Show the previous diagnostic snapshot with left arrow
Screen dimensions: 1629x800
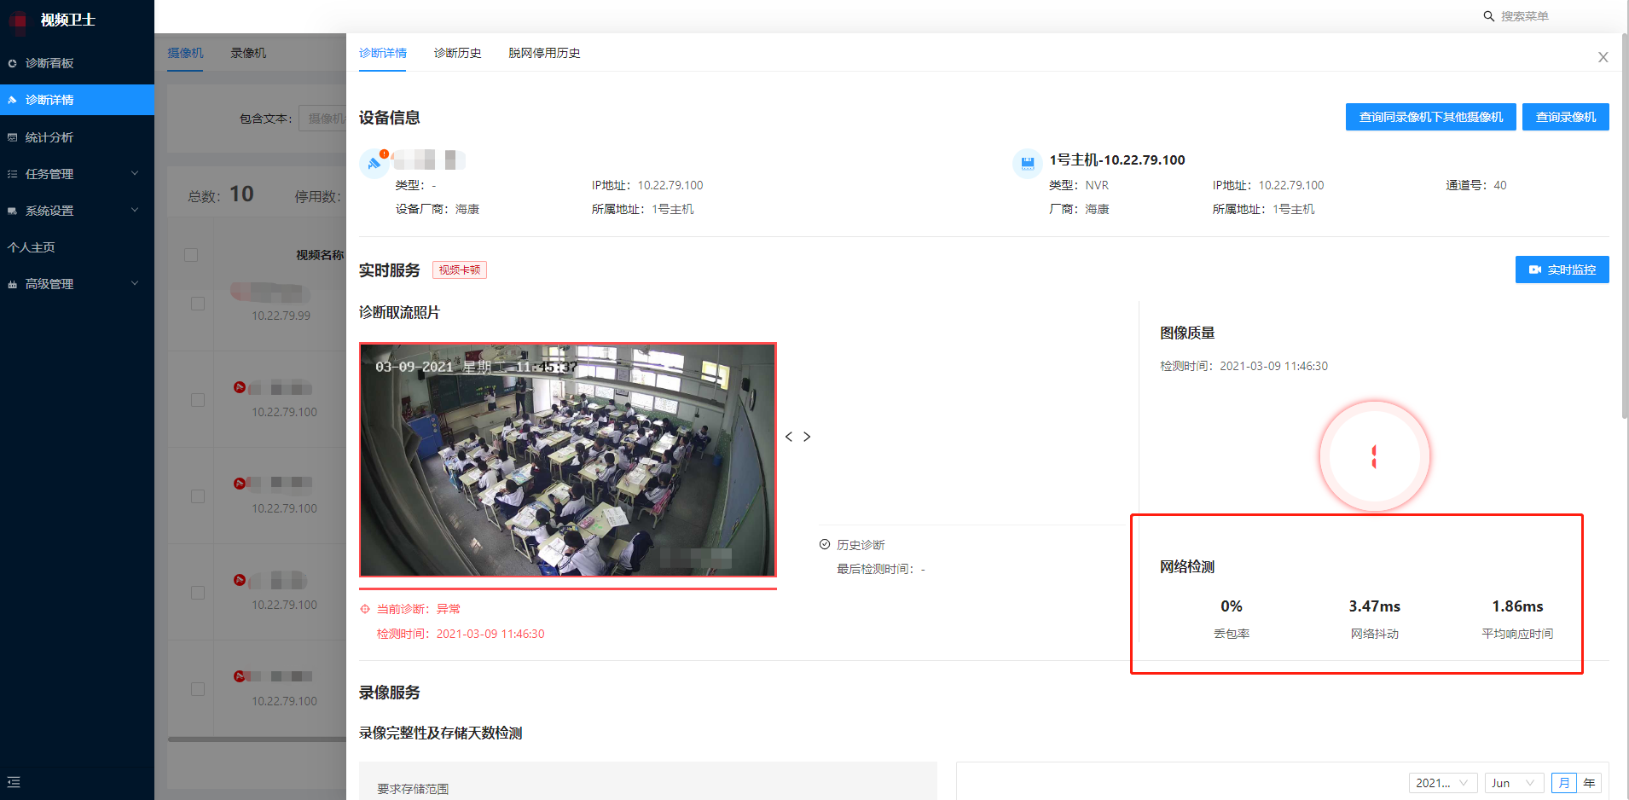(x=789, y=437)
